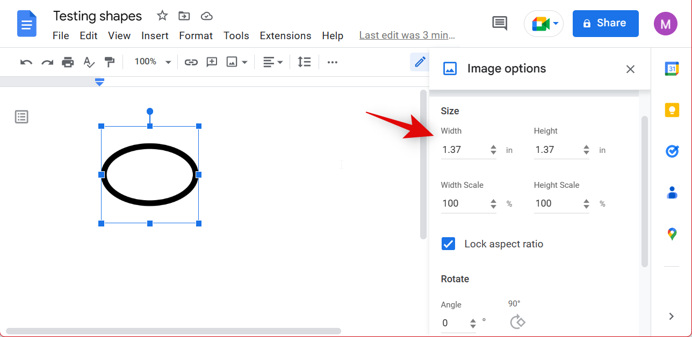This screenshot has width=692, height=337.
Task: Show the document outline
Action: click(21, 117)
